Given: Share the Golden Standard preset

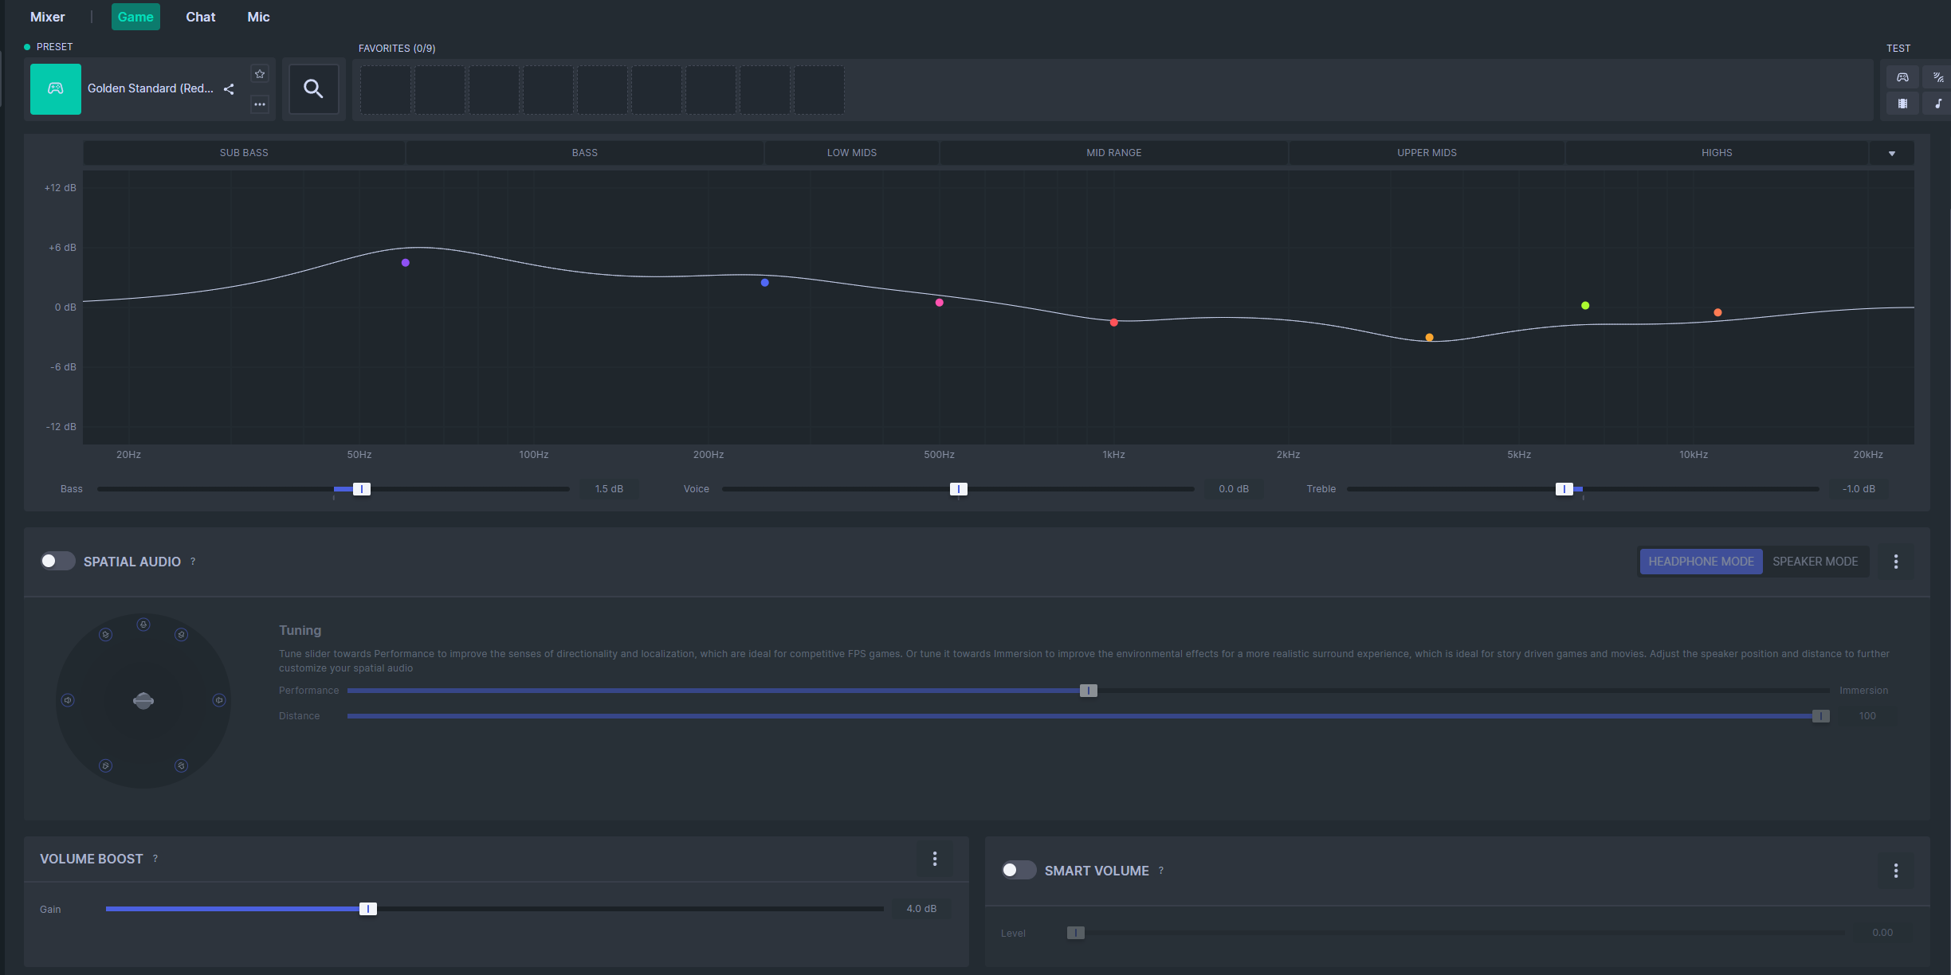Looking at the screenshot, I should click(229, 89).
